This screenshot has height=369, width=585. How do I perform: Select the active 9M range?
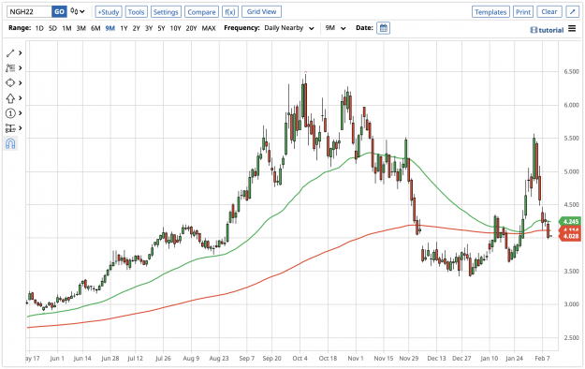tap(110, 28)
